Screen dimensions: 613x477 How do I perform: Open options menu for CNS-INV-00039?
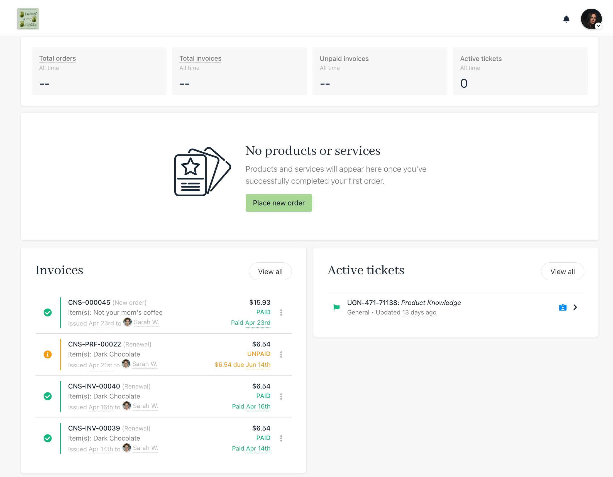[281, 438]
